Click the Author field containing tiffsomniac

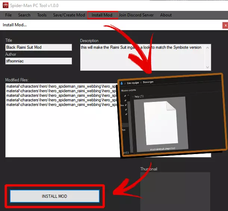click(x=38, y=61)
